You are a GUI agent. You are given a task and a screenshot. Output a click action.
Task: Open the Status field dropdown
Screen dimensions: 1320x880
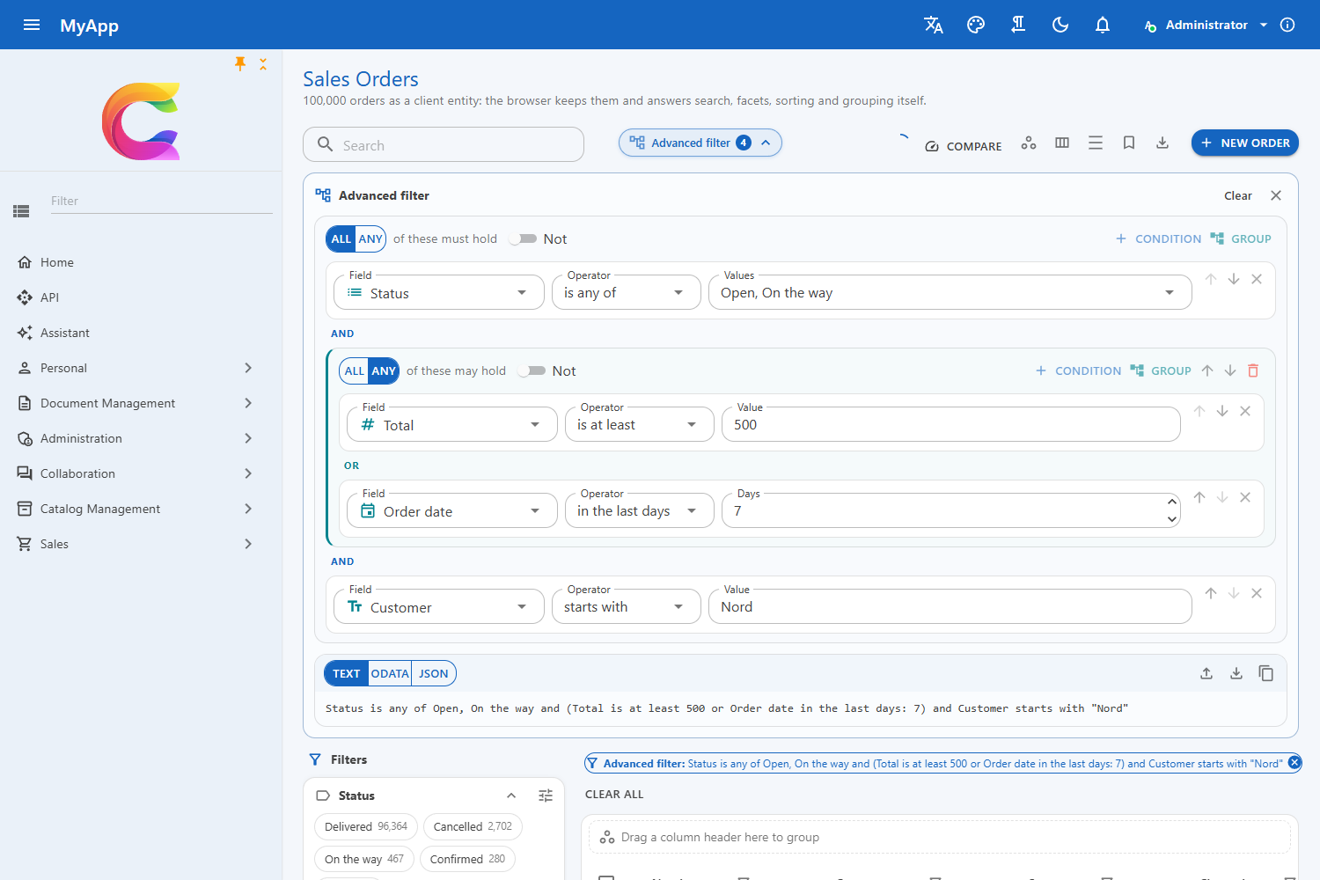[x=439, y=292]
